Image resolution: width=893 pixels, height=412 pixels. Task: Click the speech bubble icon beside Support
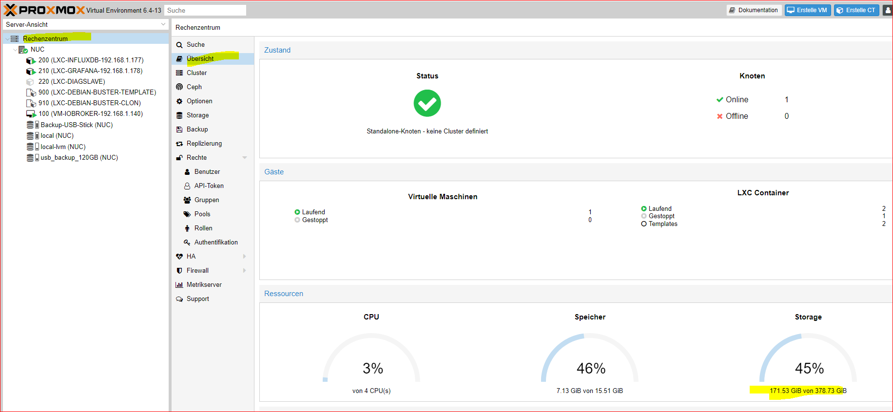click(179, 299)
